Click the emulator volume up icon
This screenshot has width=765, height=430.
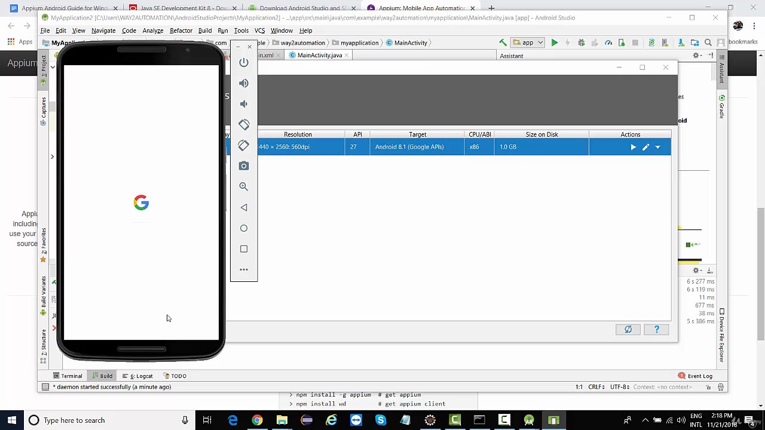[244, 84]
